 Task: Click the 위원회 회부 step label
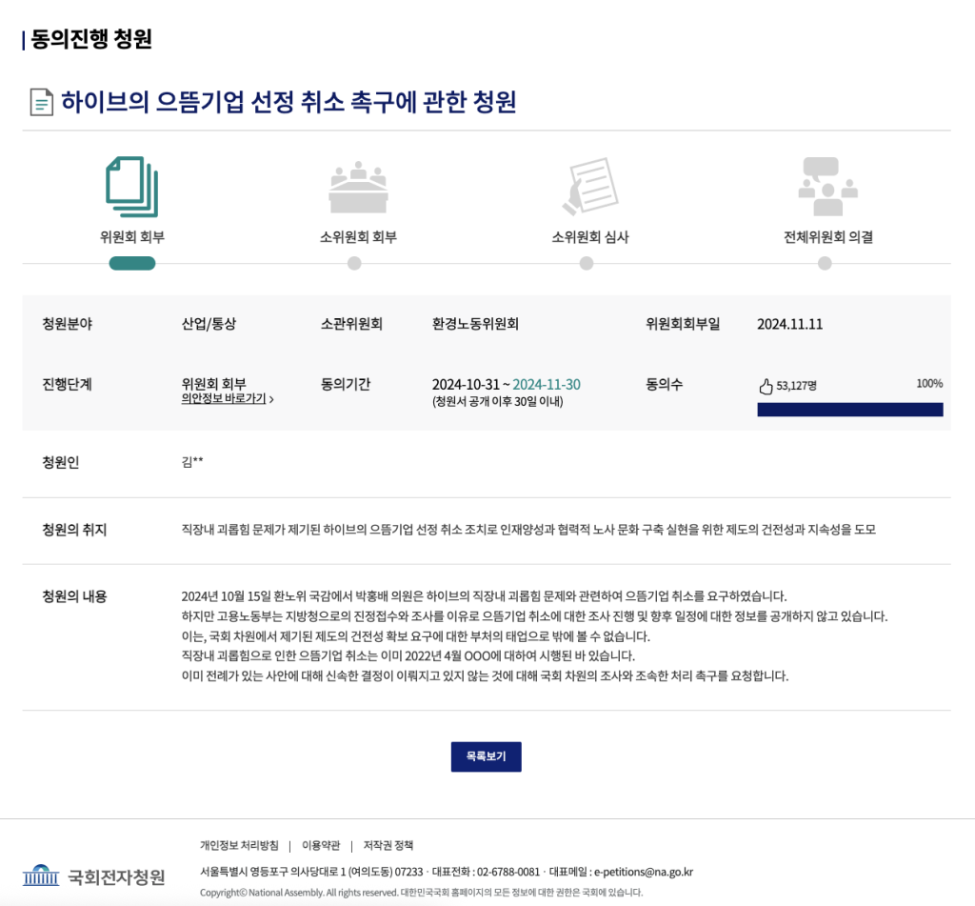click(132, 237)
